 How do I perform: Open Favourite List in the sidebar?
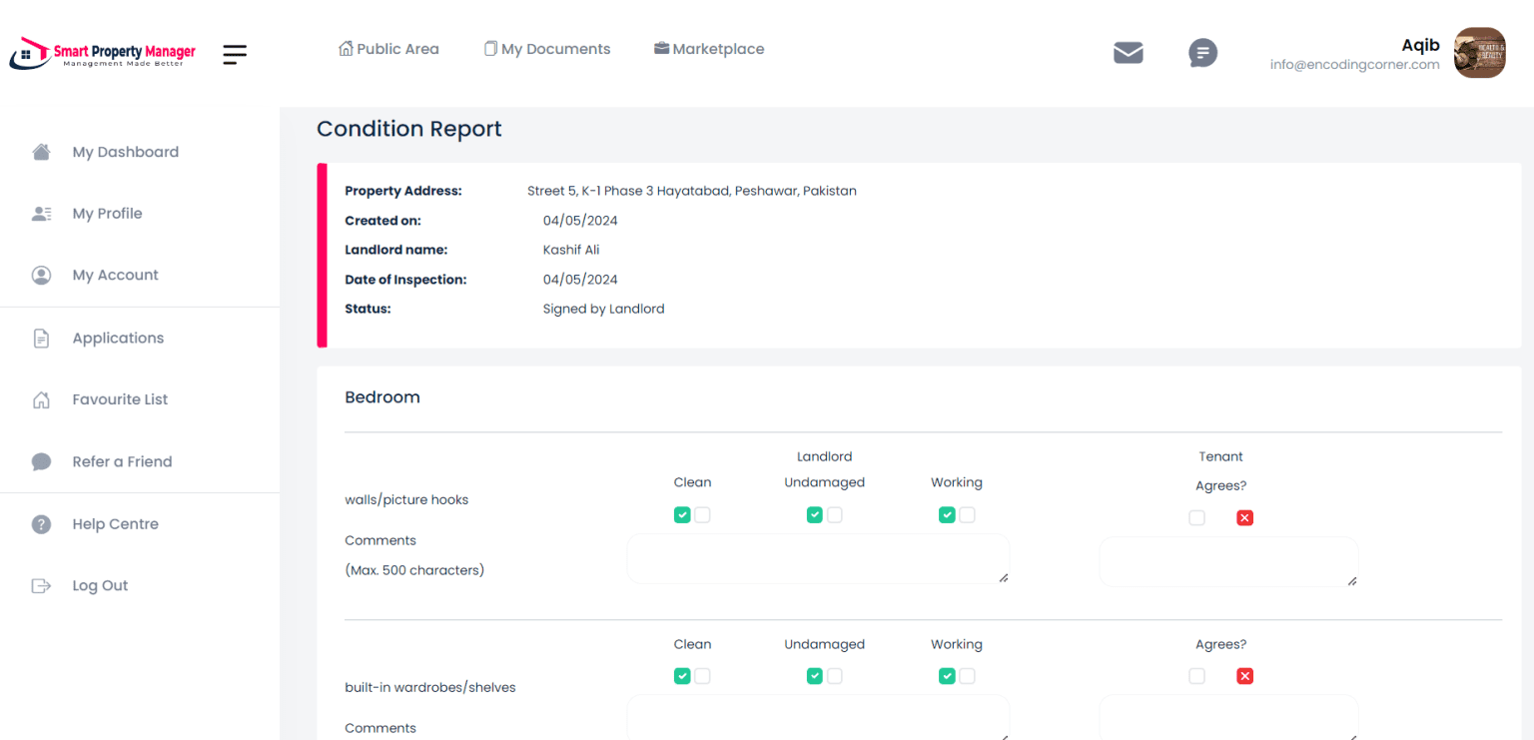120,399
